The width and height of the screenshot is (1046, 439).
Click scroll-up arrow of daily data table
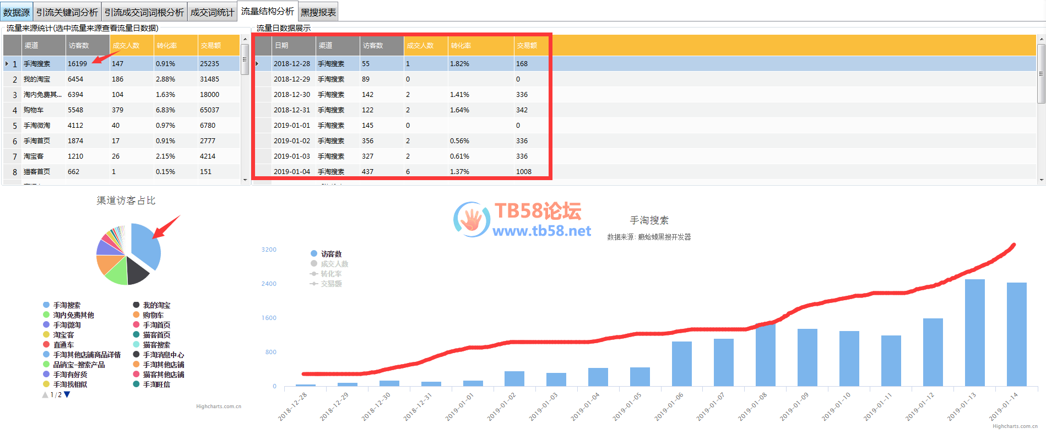(x=1041, y=39)
